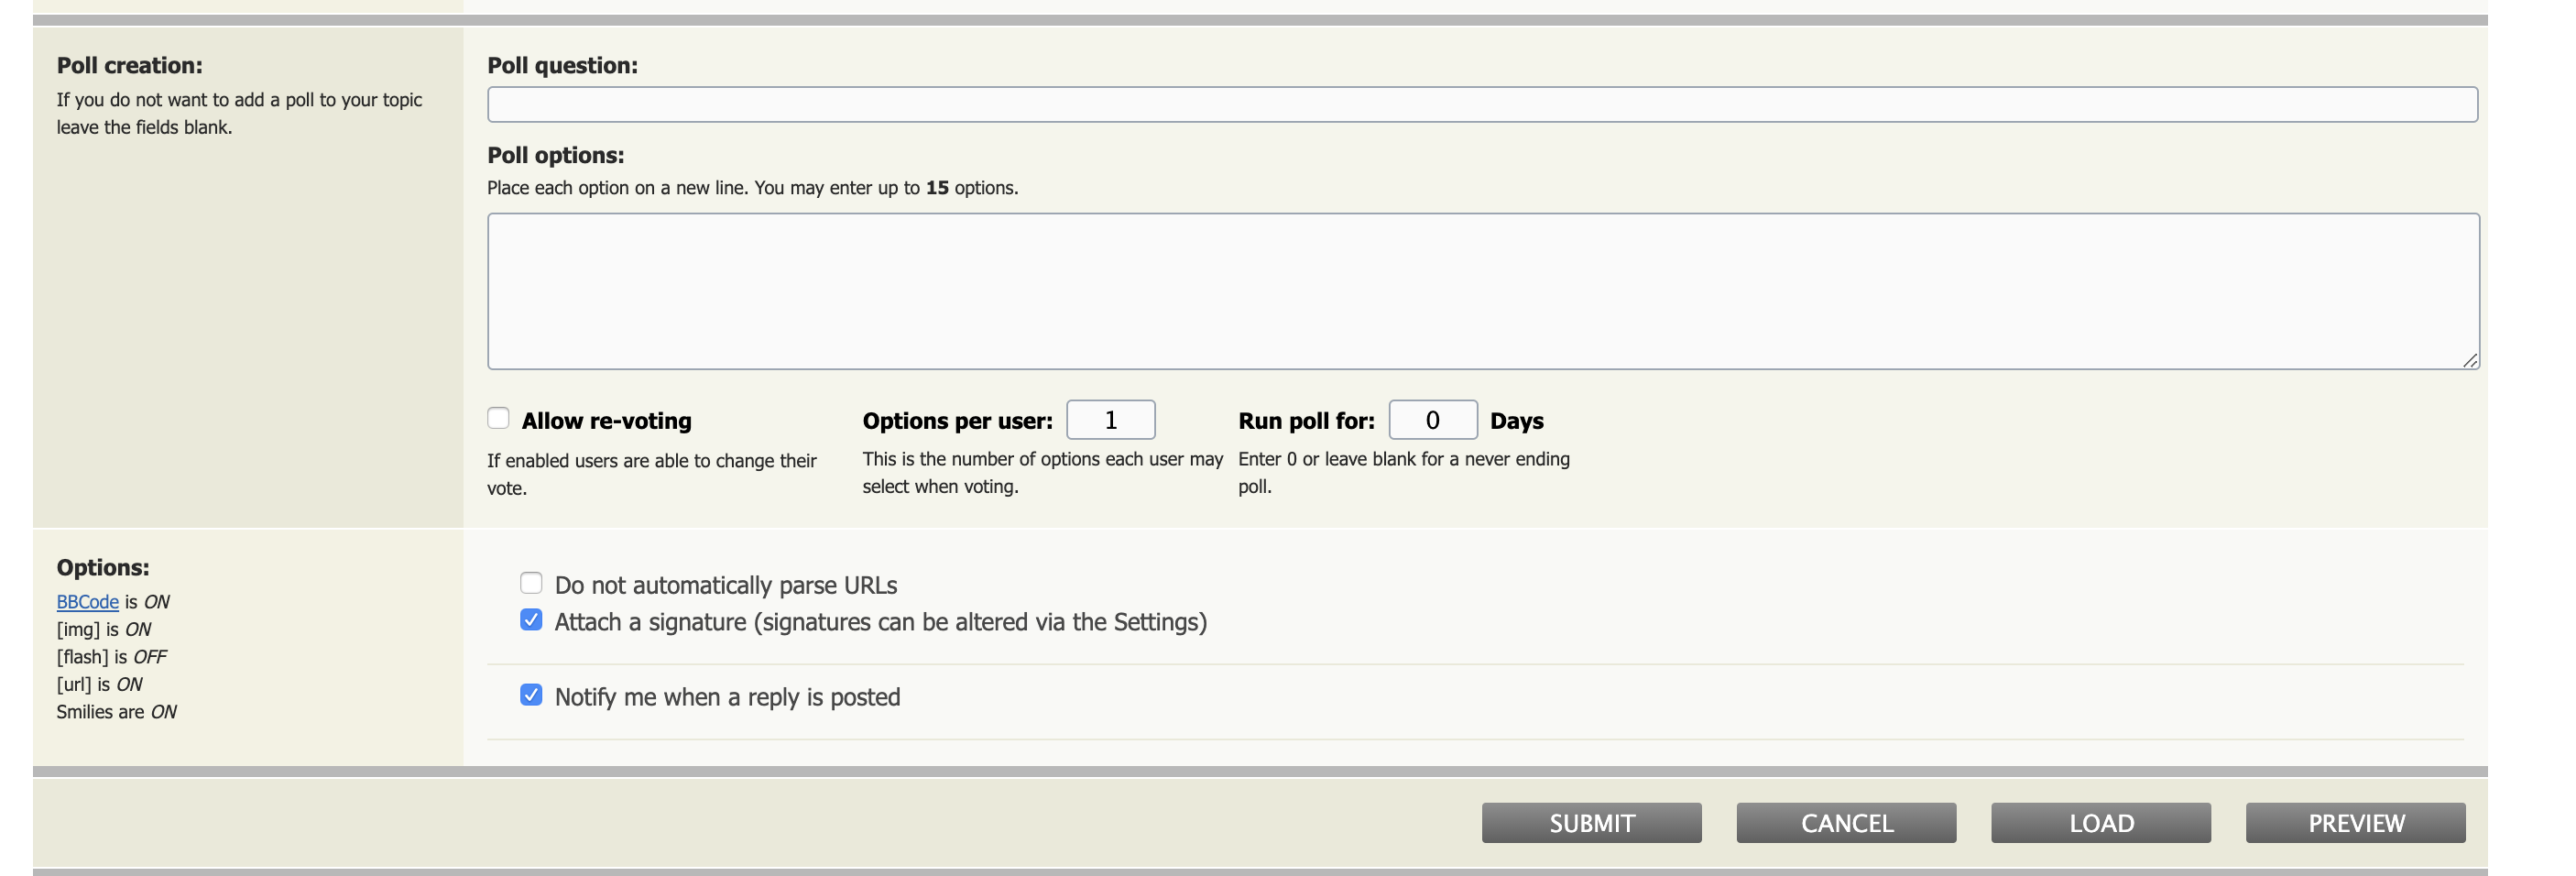Open the BBCode link
This screenshot has width=2576, height=876.
click(87, 602)
